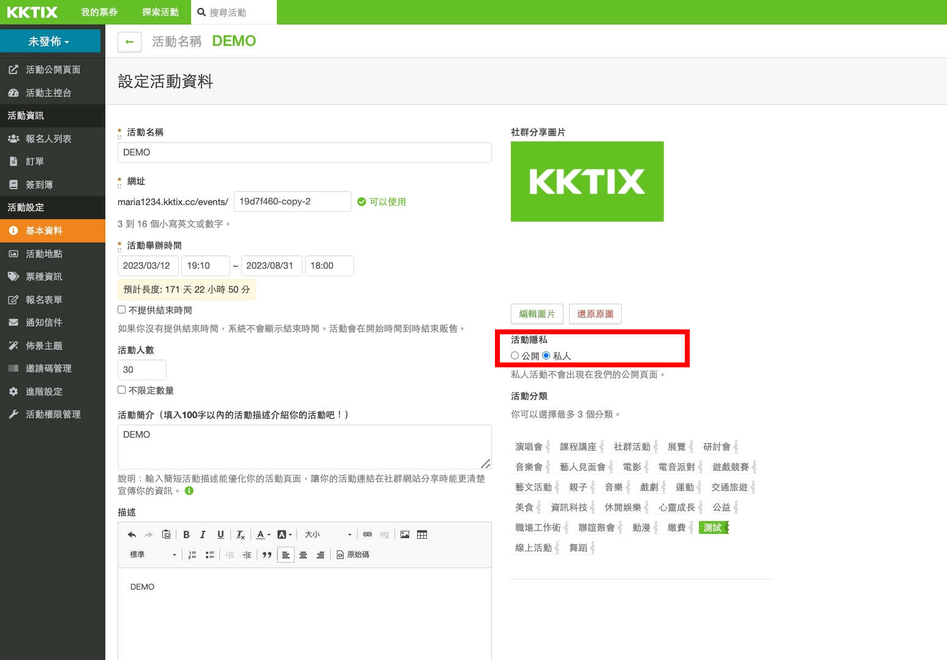Click the KKTIX logo in the top bar
947x660 pixels.
32,12
